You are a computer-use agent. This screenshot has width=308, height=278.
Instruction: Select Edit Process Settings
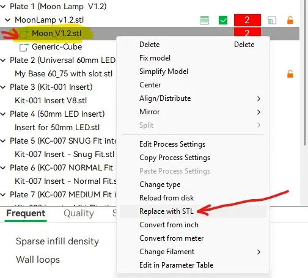(x=193, y=144)
